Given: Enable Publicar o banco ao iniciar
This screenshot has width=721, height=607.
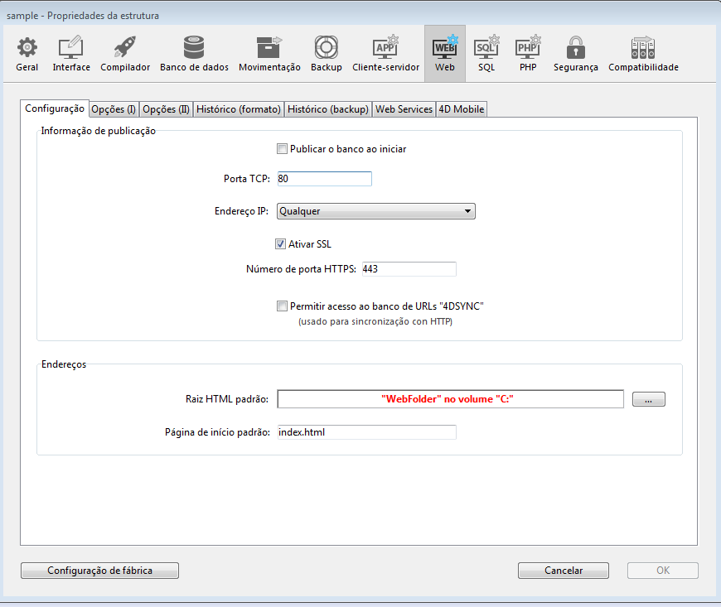Looking at the screenshot, I should pos(283,149).
